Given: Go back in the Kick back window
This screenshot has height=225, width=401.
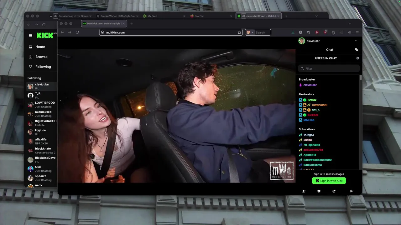Looking at the screenshot, I should click(29, 25).
